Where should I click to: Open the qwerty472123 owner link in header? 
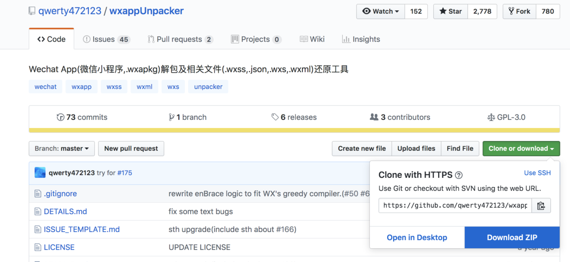coord(70,11)
